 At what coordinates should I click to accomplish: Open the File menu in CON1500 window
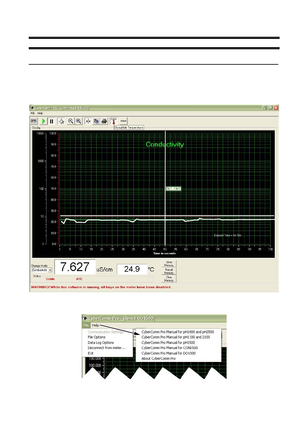point(33,113)
